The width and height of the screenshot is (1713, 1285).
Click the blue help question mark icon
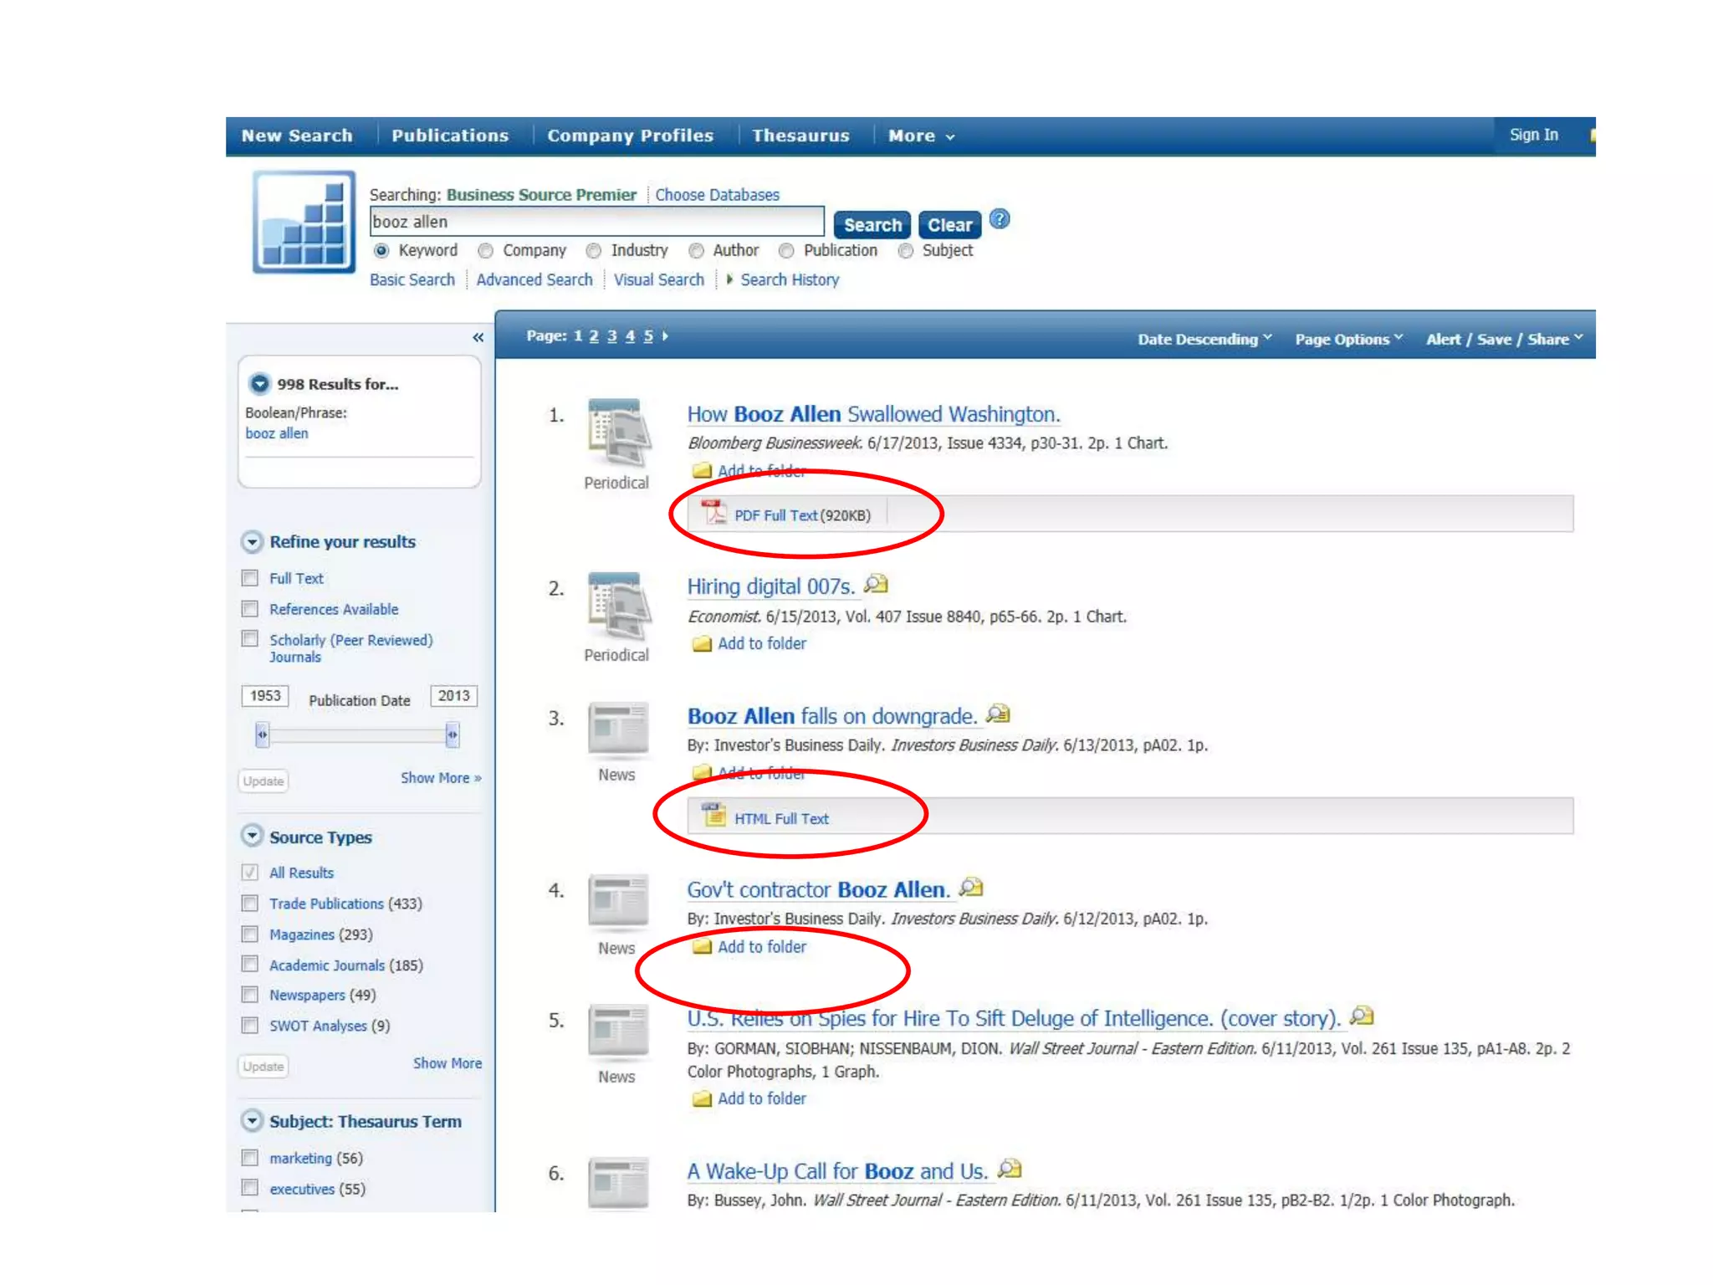tap(1000, 220)
